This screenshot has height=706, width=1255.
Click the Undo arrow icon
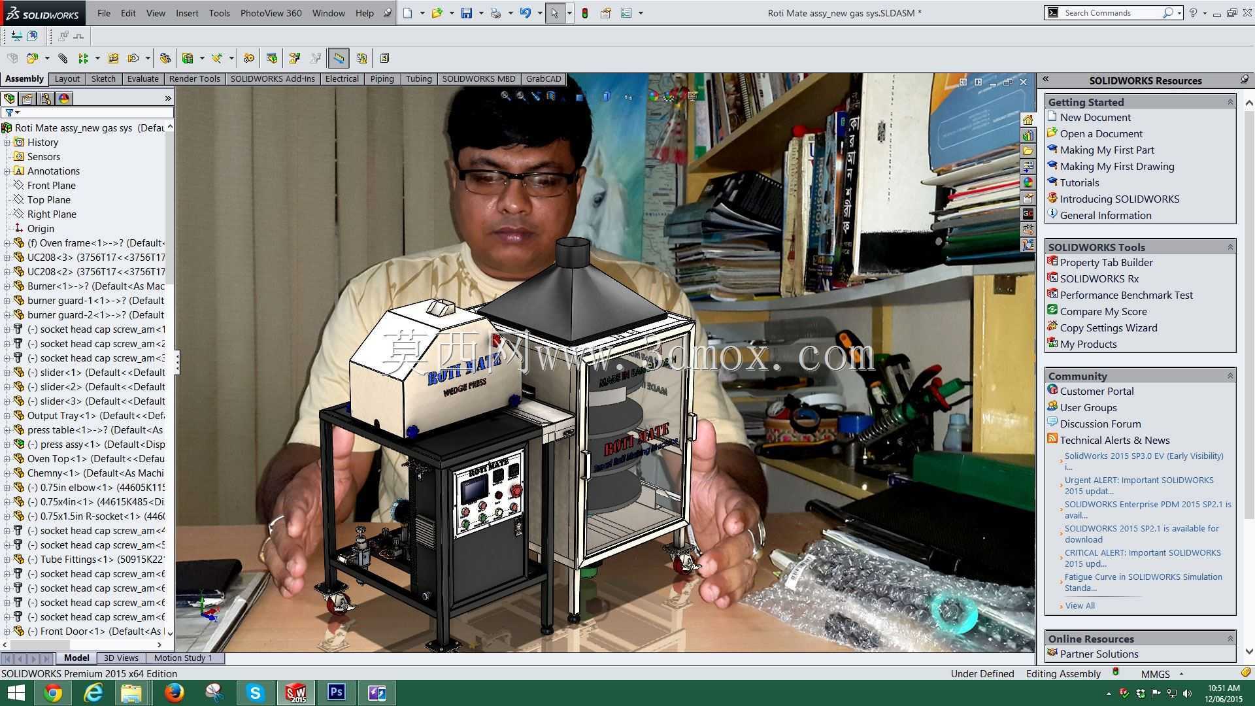pyautogui.click(x=525, y=13)
